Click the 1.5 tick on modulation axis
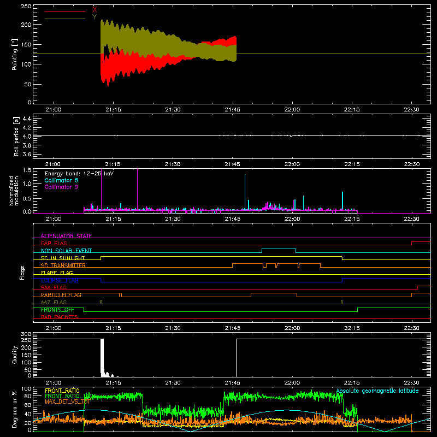Screen dimensions: 437x437 27,170
